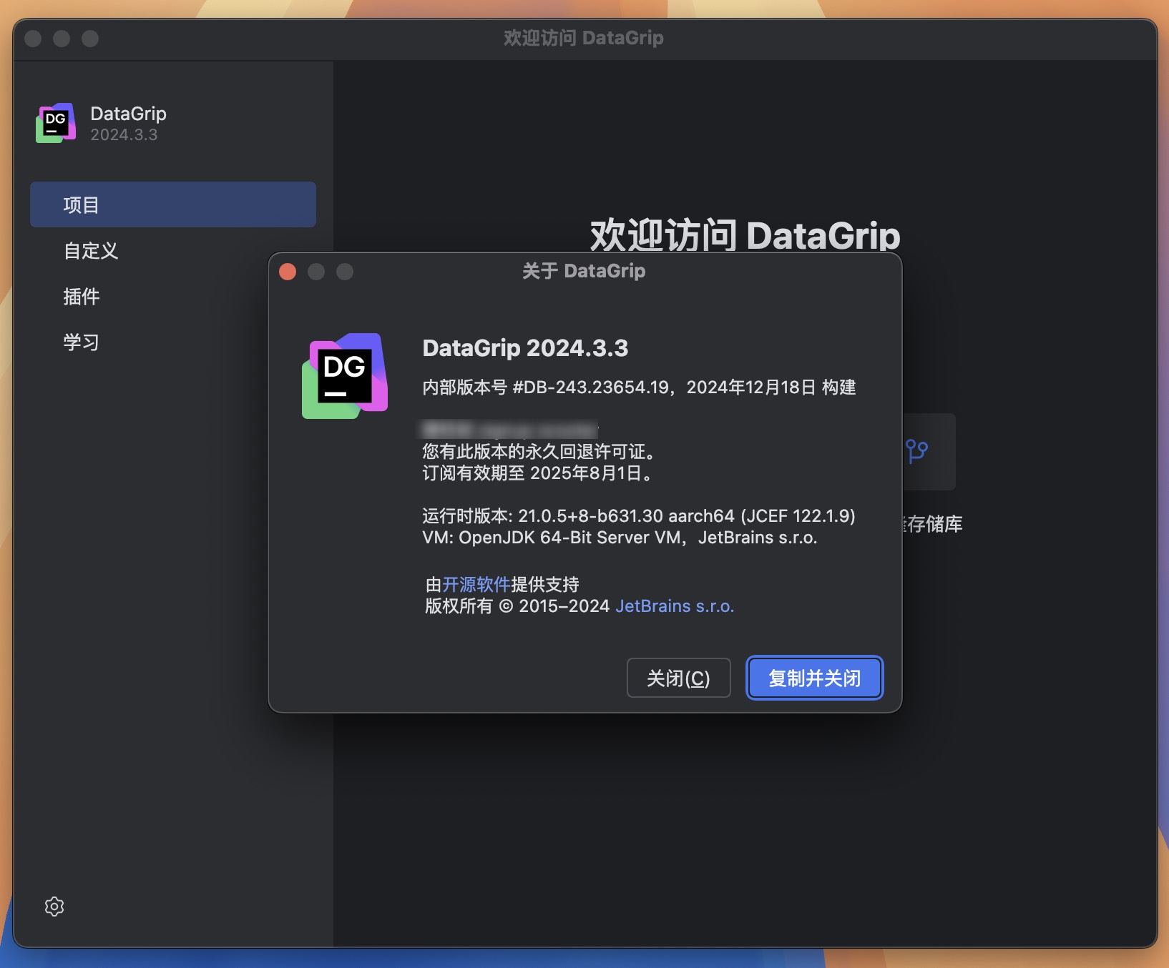Visit the JetBrains s.r.o. link

click(x=675, y=606)
